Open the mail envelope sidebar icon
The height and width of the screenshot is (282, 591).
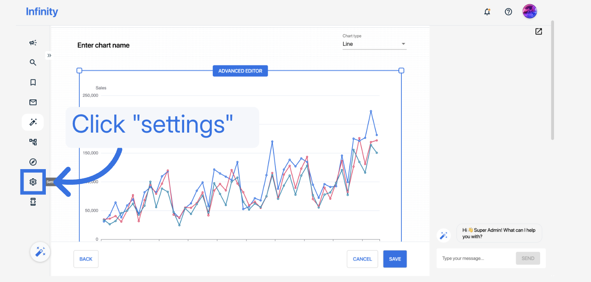coord(33,102)
